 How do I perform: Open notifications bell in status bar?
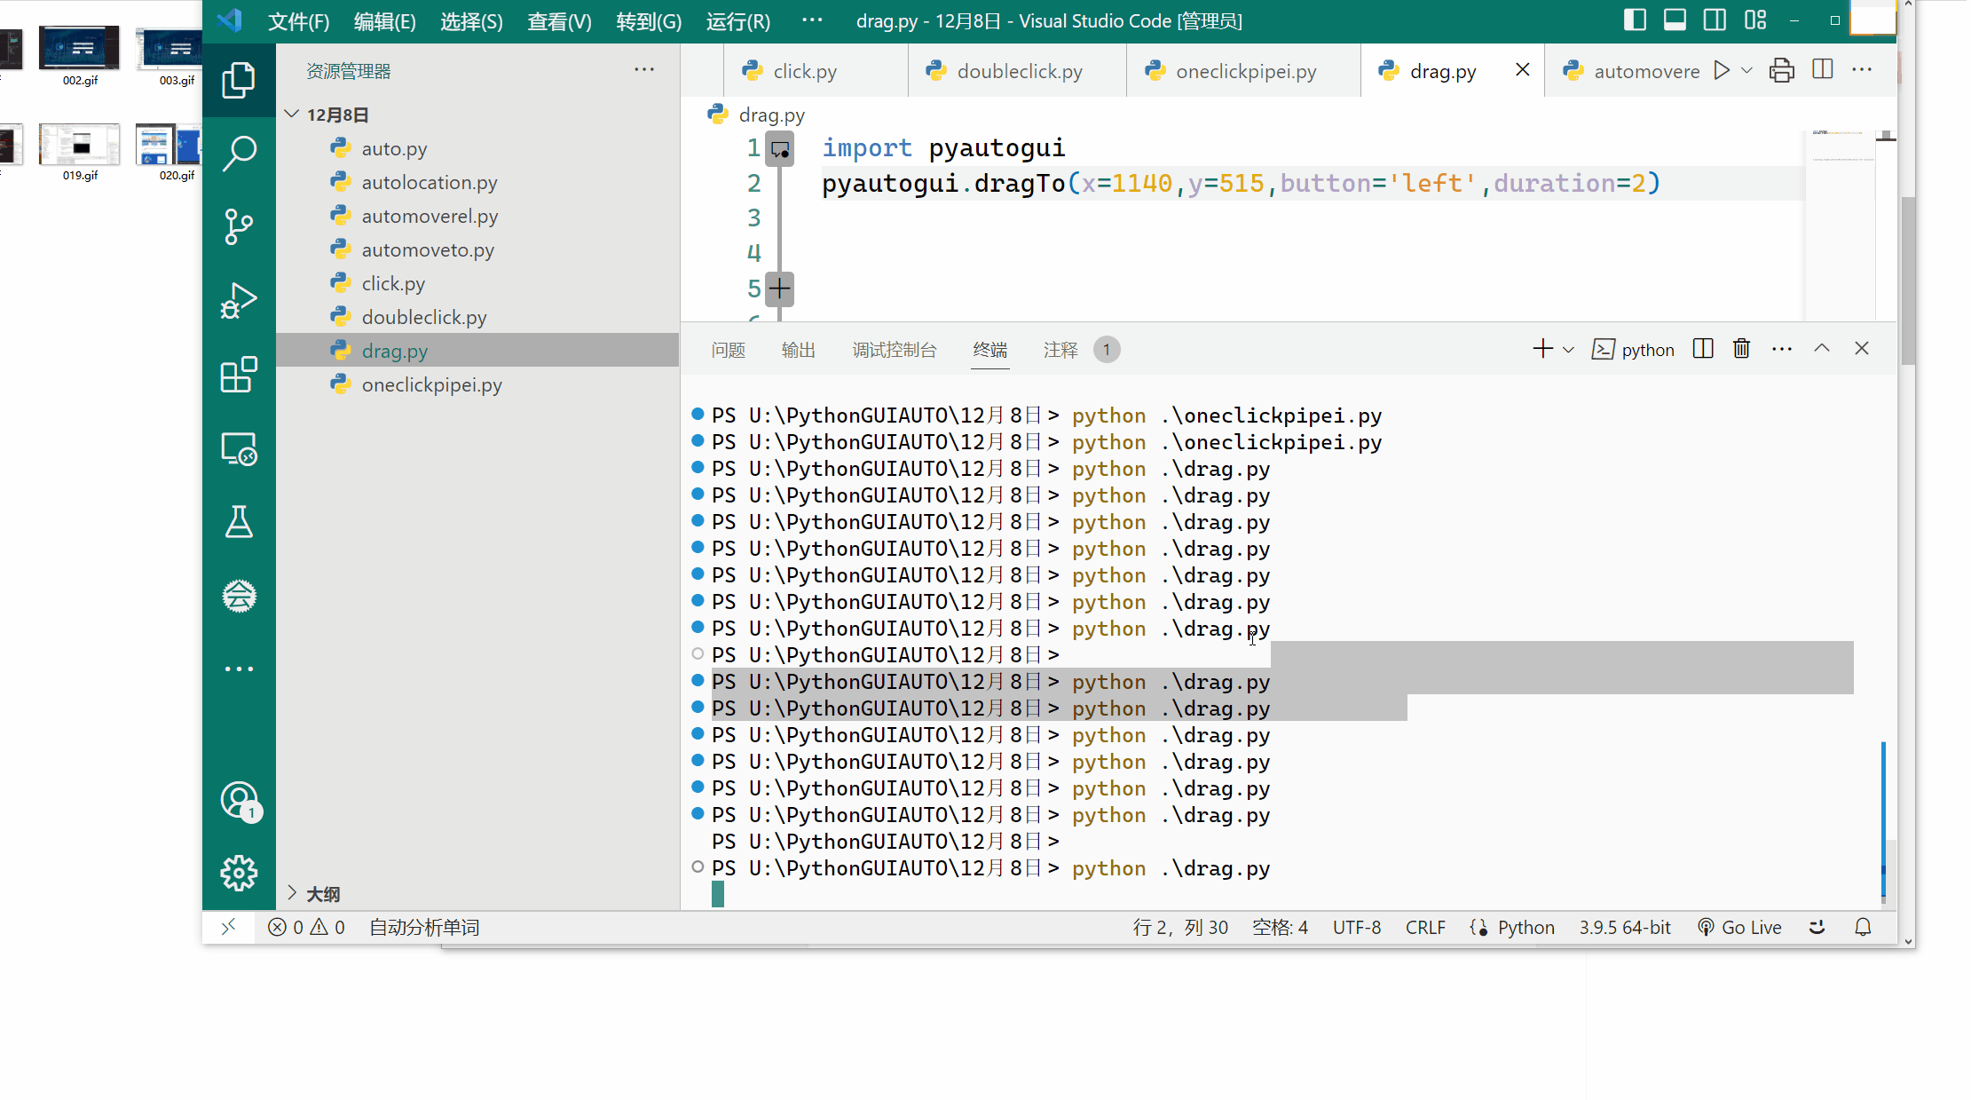point(1863,927)
